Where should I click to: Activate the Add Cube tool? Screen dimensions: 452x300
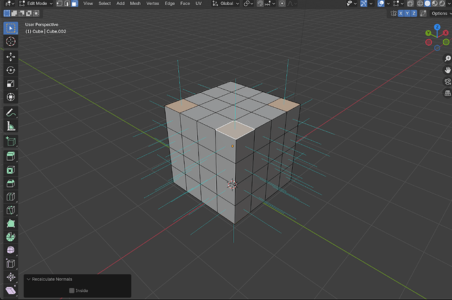point(10,141)
